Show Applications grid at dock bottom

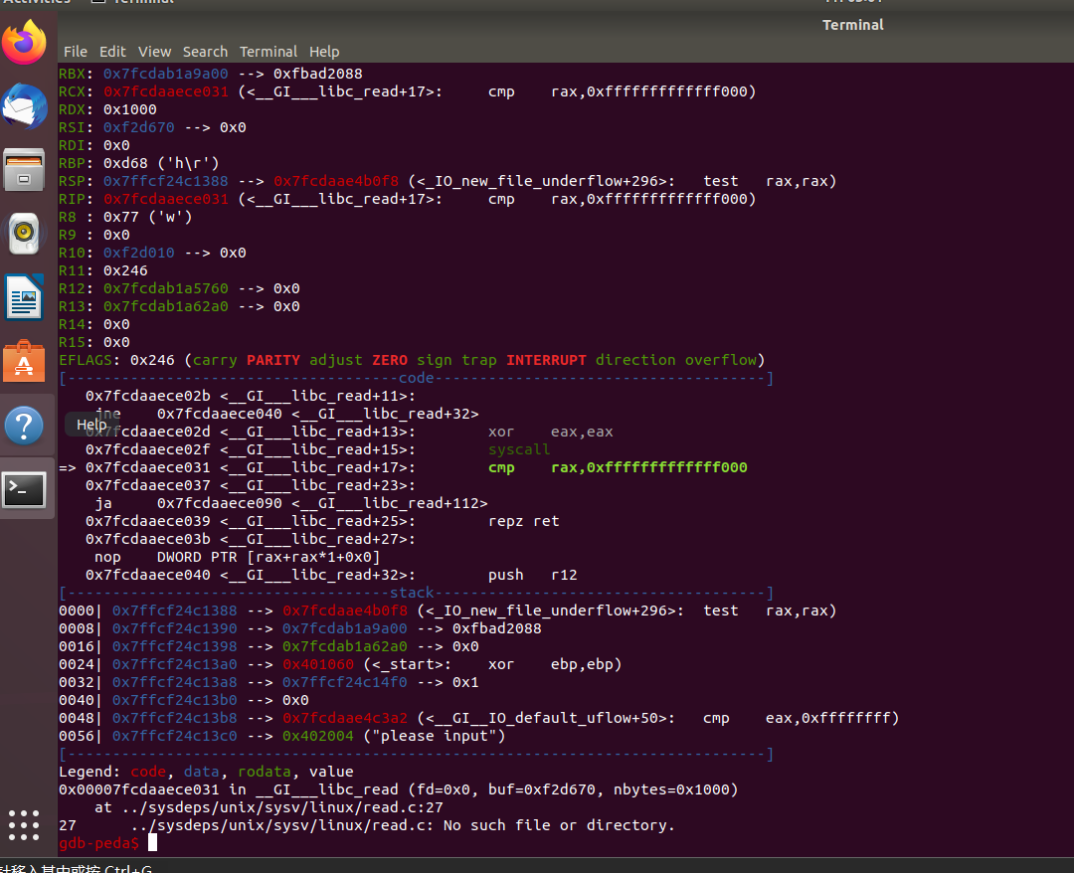click(24, 824)
